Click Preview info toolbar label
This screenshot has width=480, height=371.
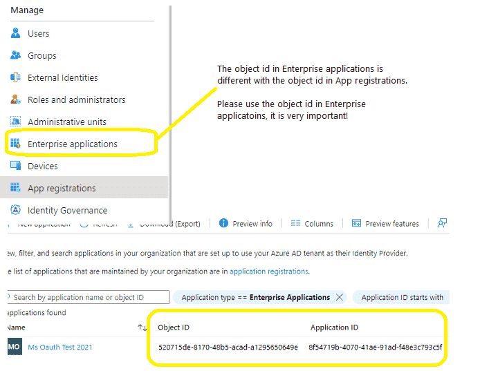[252, 224]
